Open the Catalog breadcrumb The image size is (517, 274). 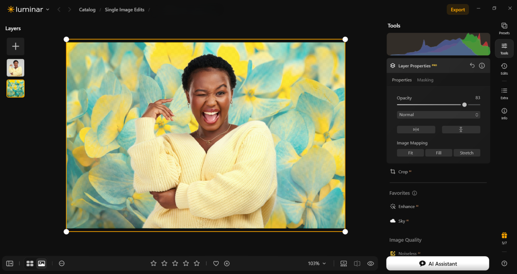point(87,10)
